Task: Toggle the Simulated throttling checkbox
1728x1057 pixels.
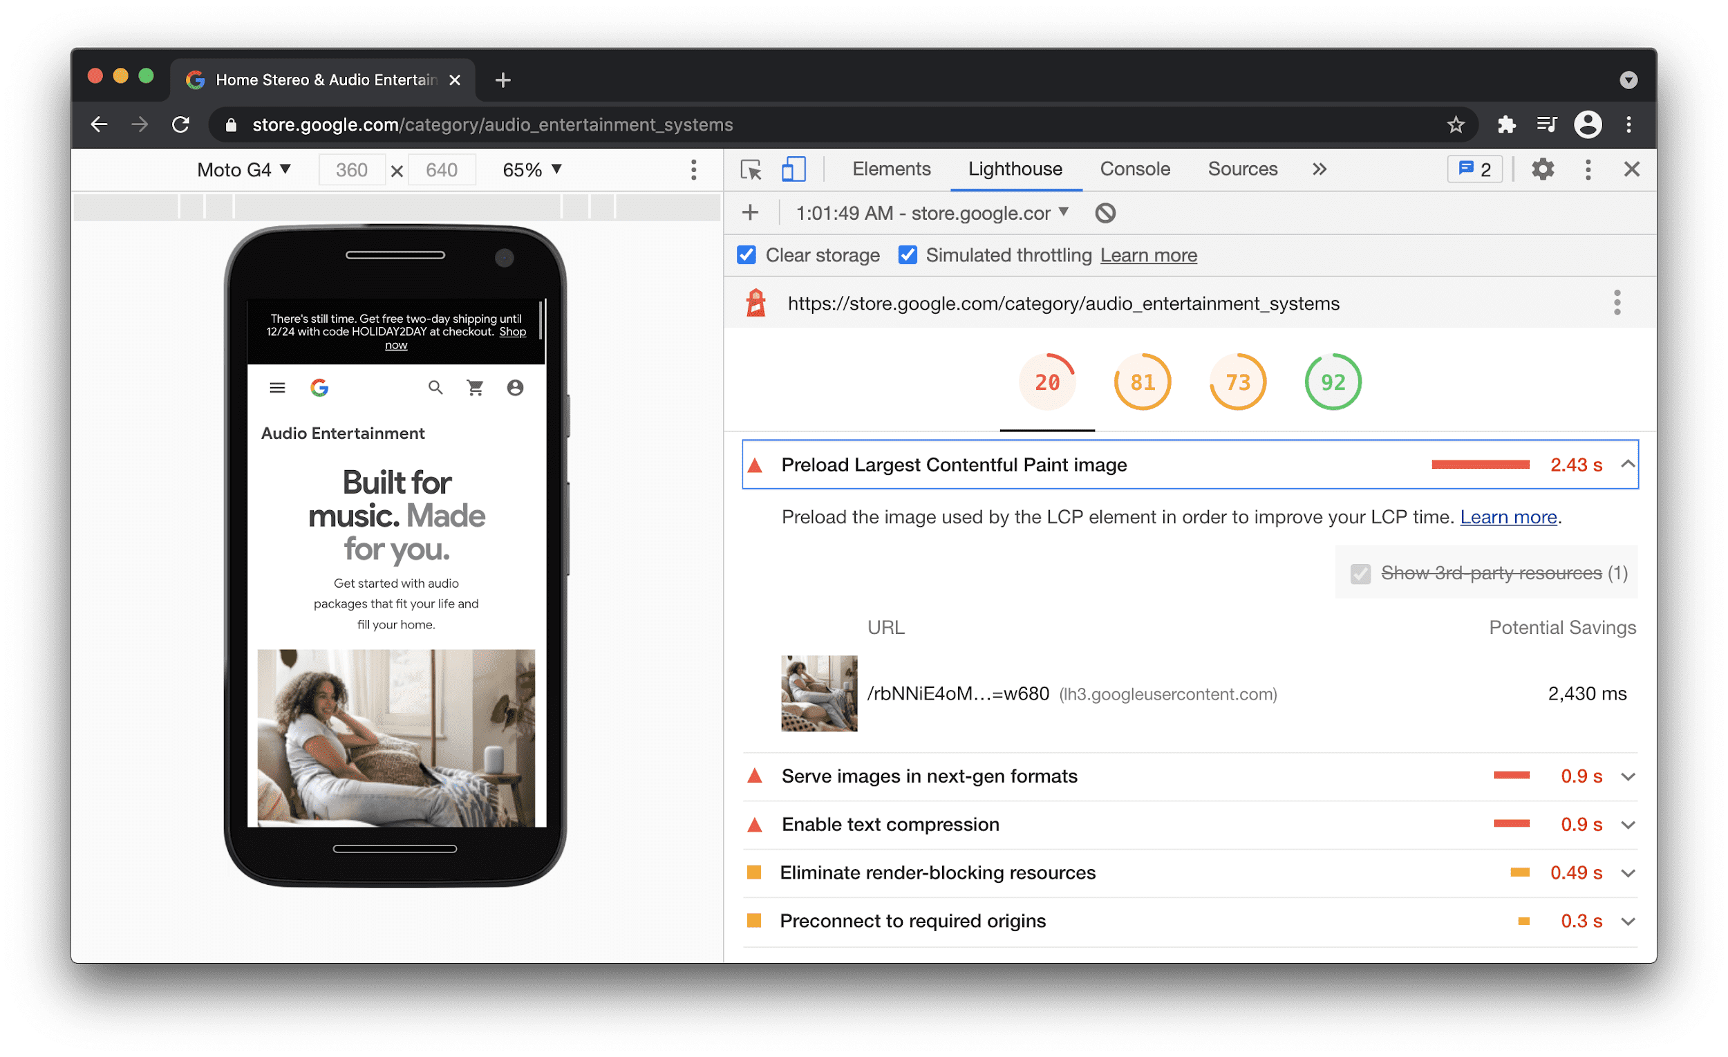Action: coord(906,256)
